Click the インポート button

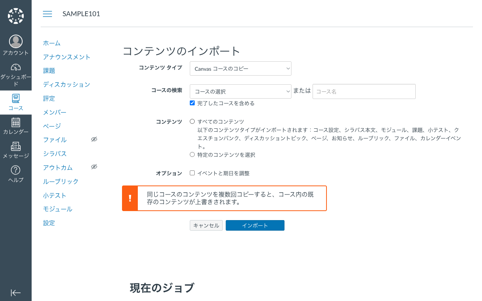[255, 225]
